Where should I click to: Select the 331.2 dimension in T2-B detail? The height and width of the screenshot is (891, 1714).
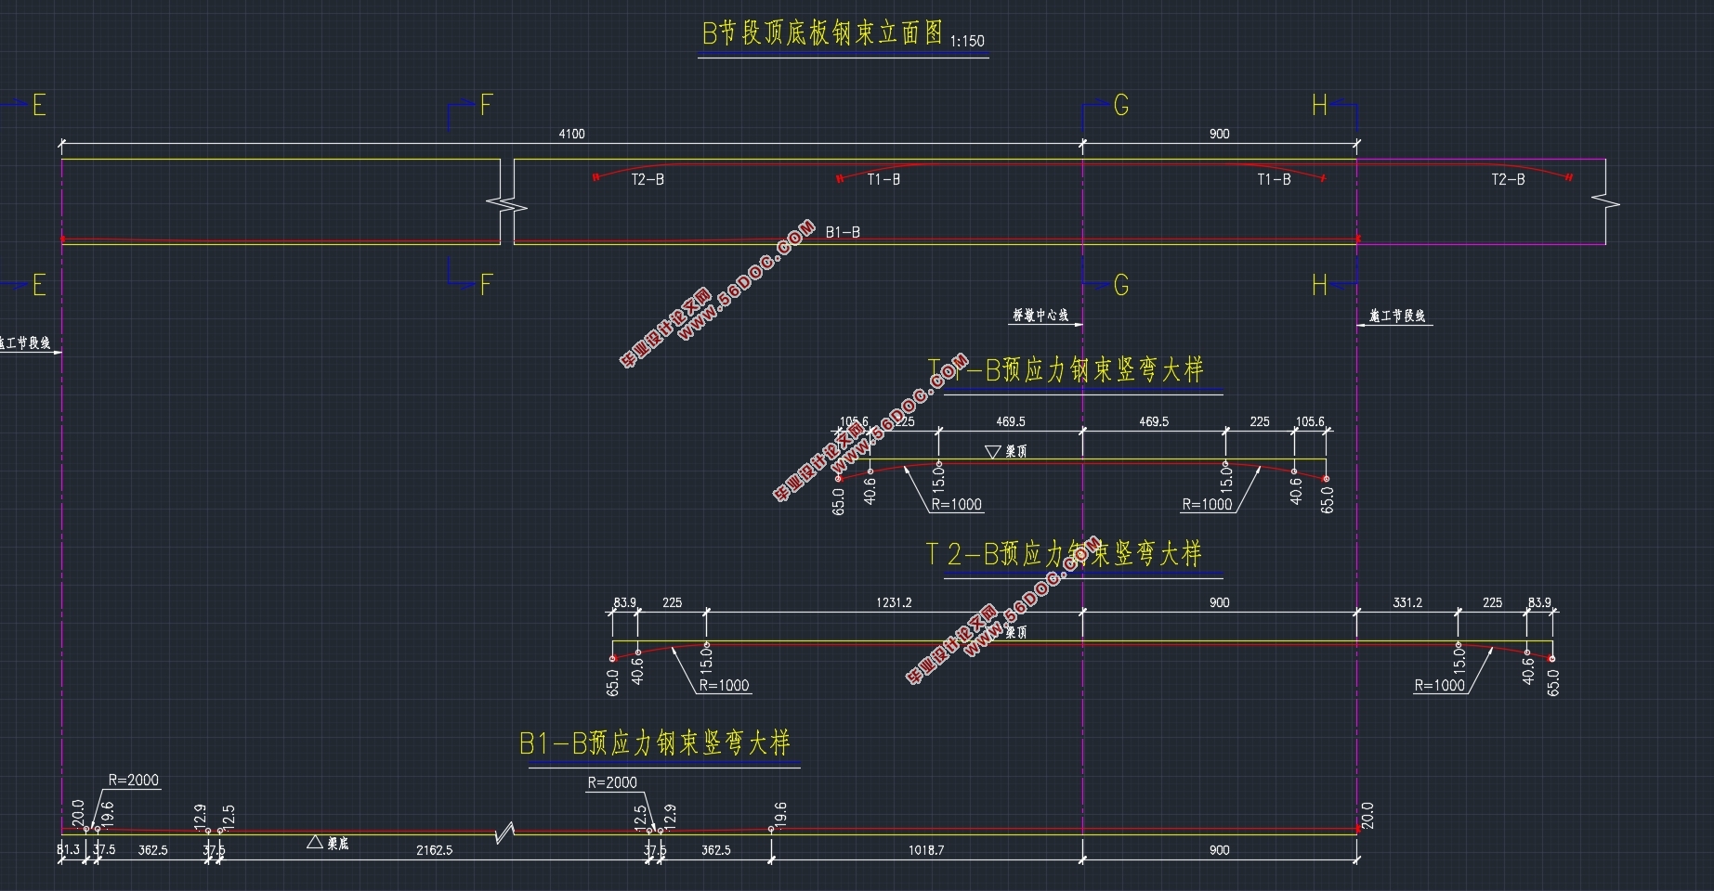[x=1407, y=602]
